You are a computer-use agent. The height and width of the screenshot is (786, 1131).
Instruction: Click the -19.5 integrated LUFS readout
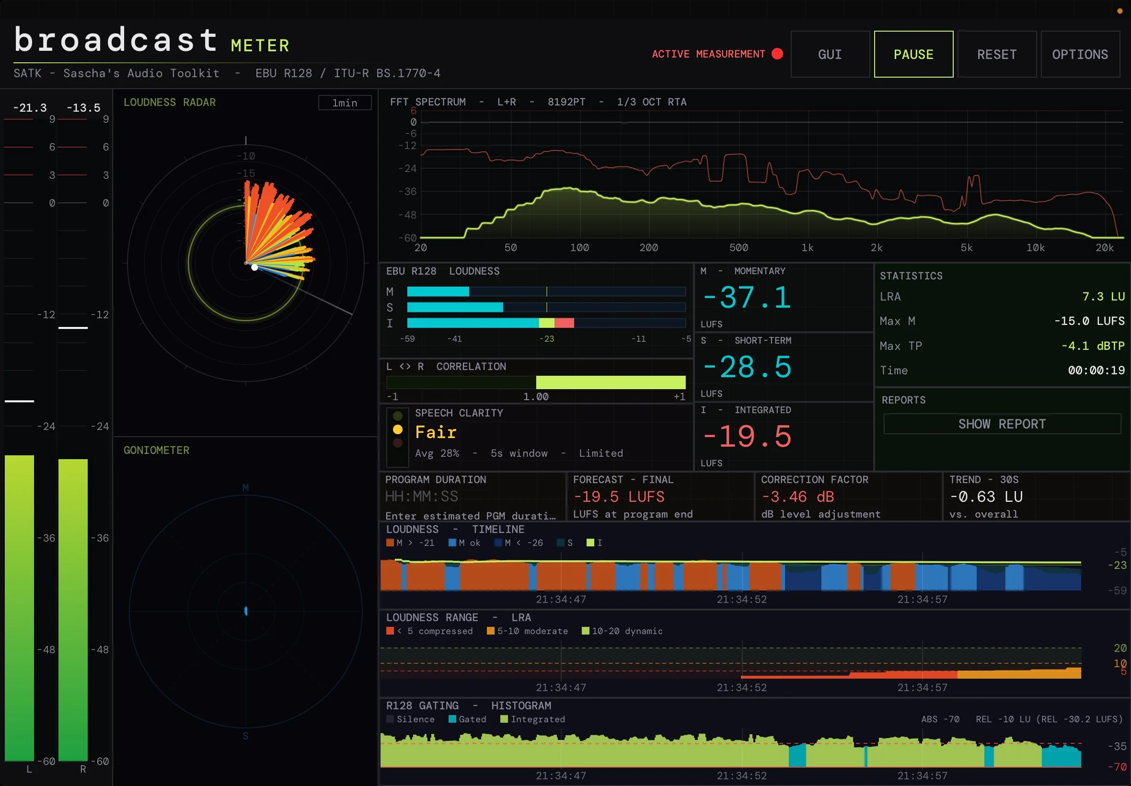pyautogui.click(x=747, y=436)
